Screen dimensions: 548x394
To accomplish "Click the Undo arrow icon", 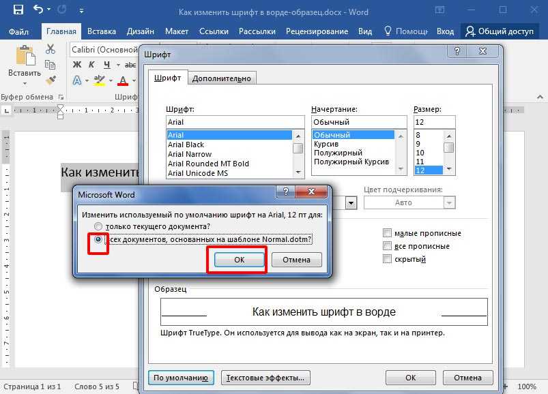I will pyautogui.click(x=39, y=10).
